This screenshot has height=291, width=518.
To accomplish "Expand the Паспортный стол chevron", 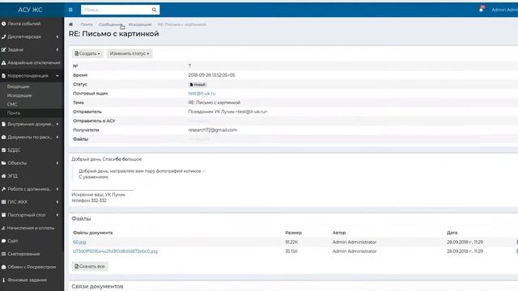I will pyautogui.click(x=57, y=215).
